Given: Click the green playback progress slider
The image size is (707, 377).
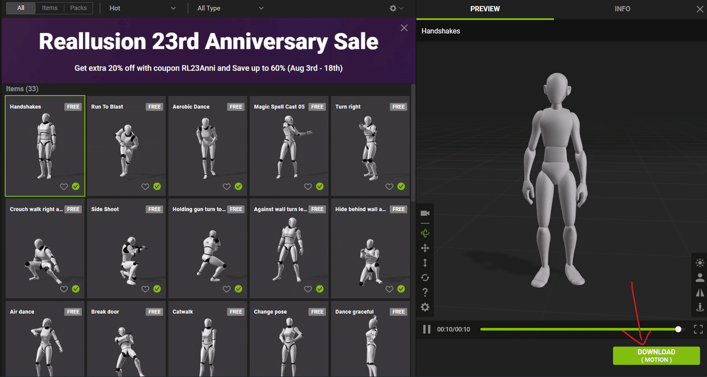Looking at the screenshot, I should (x=580, y=329).
